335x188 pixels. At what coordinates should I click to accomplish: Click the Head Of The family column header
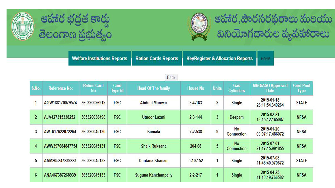point(154,88)
